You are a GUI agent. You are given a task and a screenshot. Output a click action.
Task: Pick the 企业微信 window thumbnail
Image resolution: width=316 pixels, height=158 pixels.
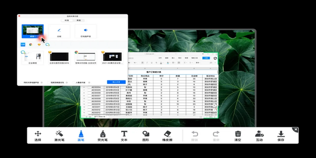tap(33, 57)
